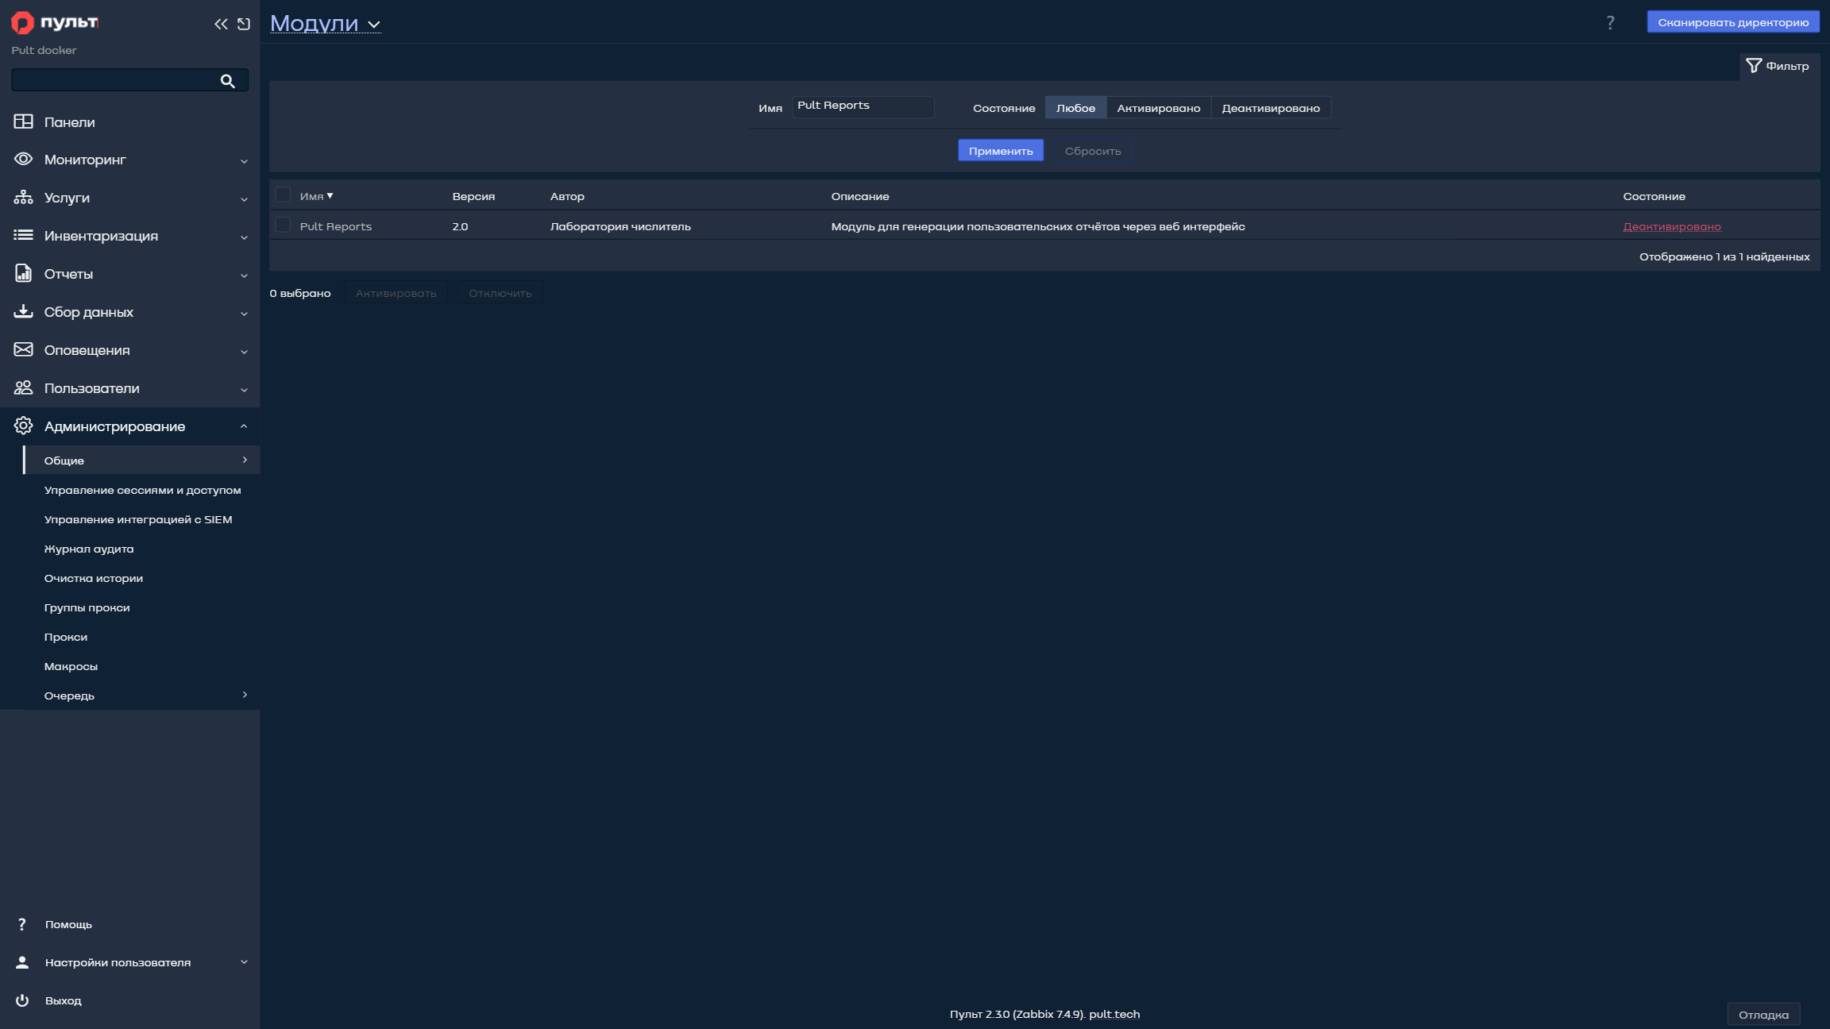Click the Сбор данных download icon
The width and height of the screenshot is (1830, 1029).
23,311
